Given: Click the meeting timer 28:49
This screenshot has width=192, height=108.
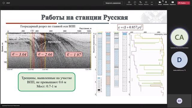Looking at the screenshot, I should (8, 3).
